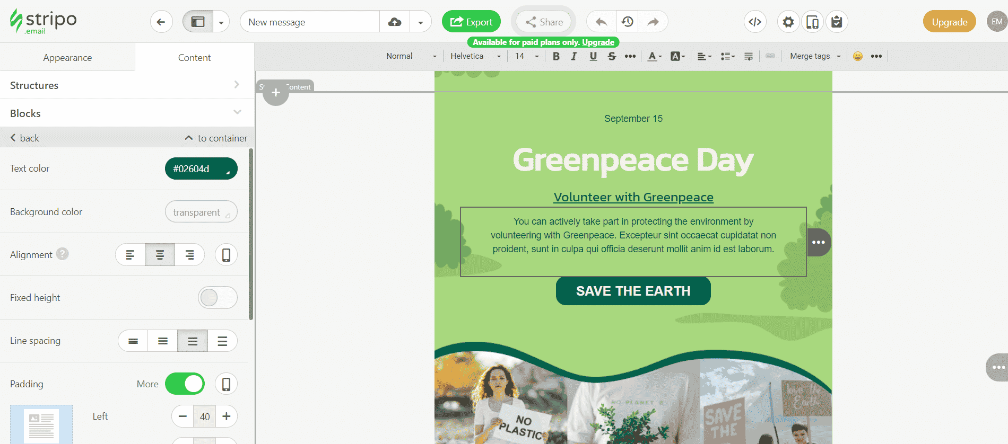Click the line height toolbar icon

(x=749, y=56)
